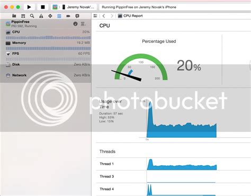Click the Thread 1 usage graph
Image resolution: width=251 pixels, height=196 pixels.
pyautogui.click(x=182, y=165)
